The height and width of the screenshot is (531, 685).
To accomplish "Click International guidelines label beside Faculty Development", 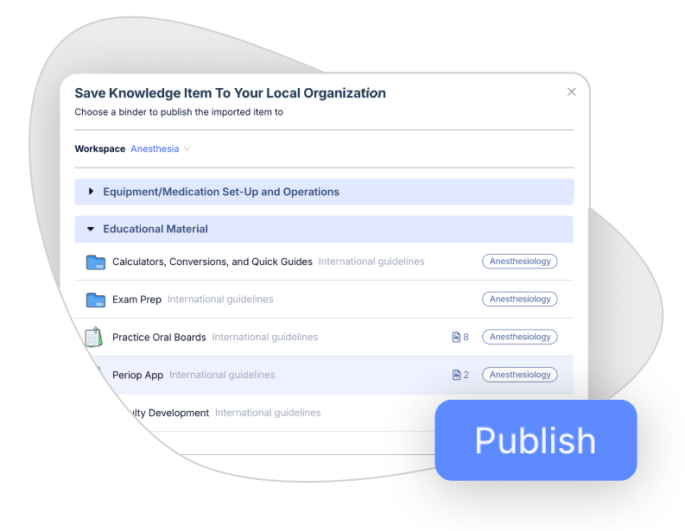I will (x=268, y=413).
